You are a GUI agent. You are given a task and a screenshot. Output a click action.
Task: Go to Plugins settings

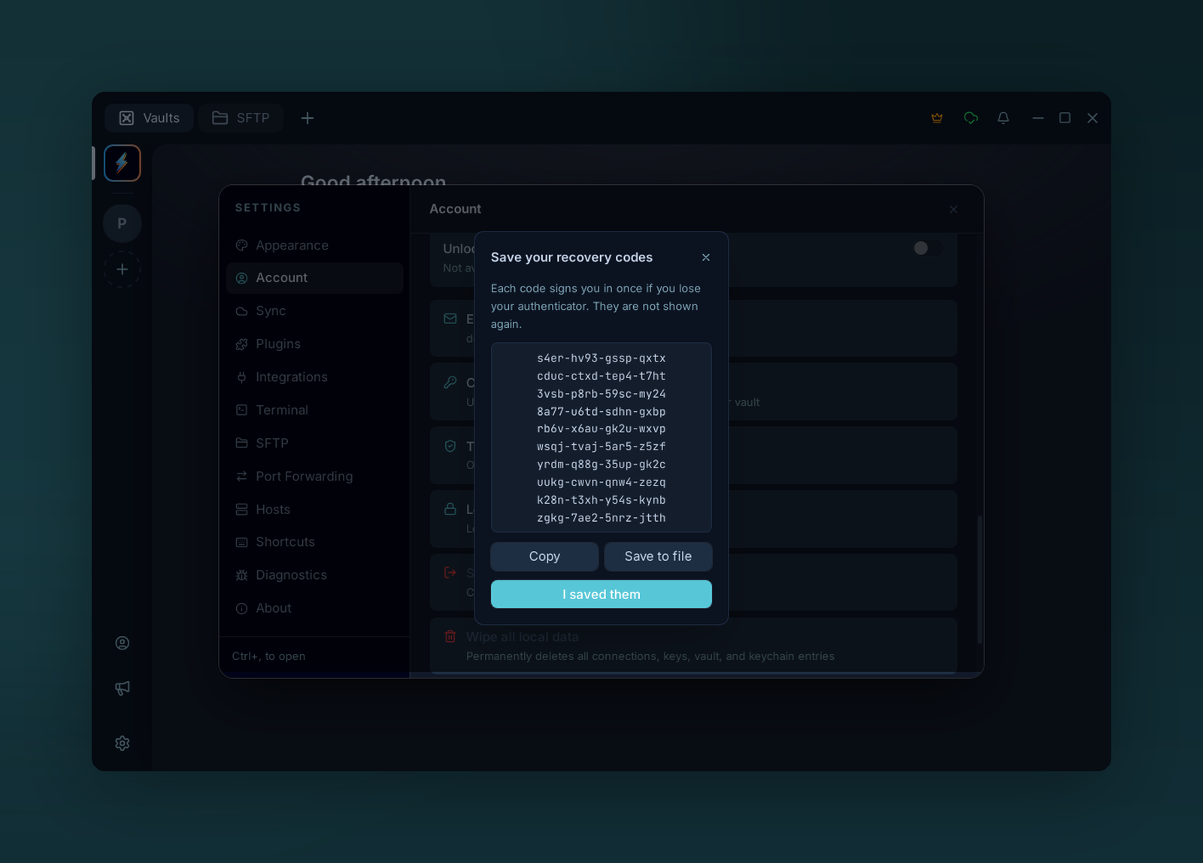[314, 344]
